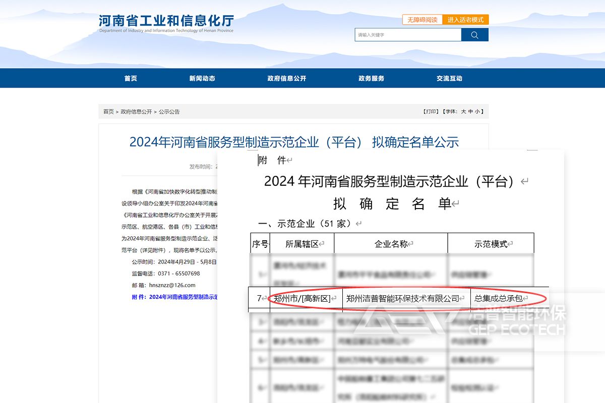Focus the 请输入关键字 search field
This screenshot has height=403, width=605.
coord(407,35)
